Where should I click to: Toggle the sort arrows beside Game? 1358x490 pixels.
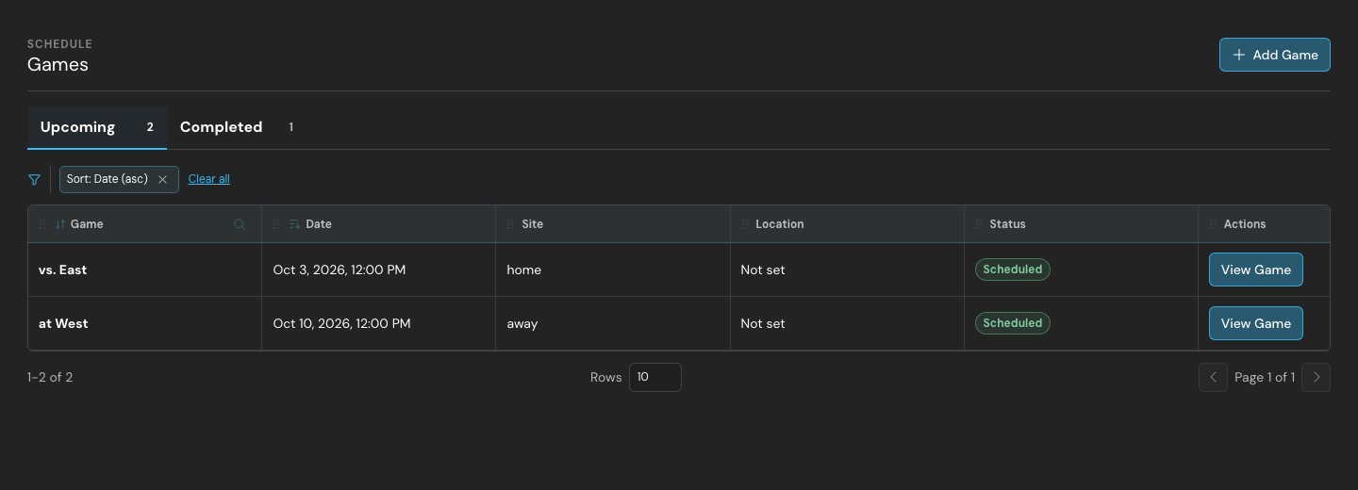pos(60,224)
